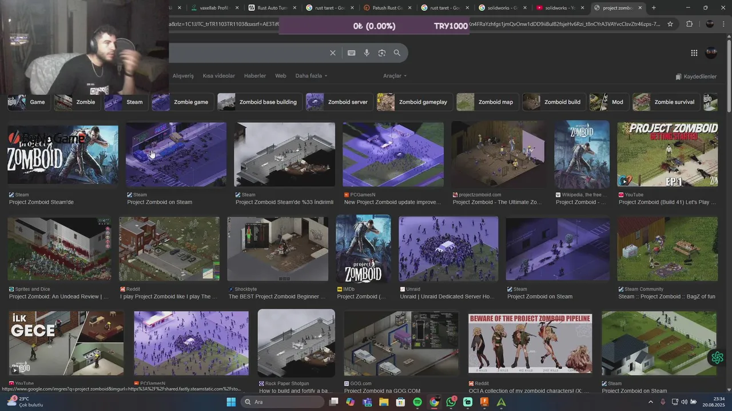
Task: Open Unraid Dedicated Server result link
Action: [447, 296]
